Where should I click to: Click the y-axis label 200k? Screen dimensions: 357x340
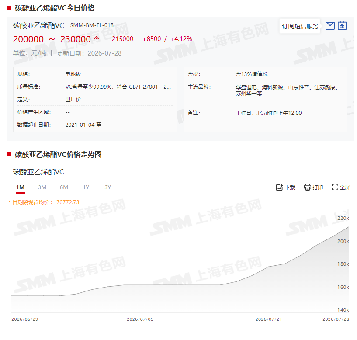pyautogui.click(x=343, y=241)
